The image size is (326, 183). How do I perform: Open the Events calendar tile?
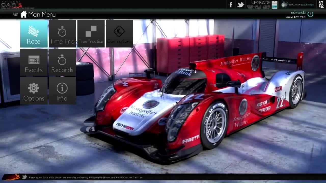click(34, 62)
